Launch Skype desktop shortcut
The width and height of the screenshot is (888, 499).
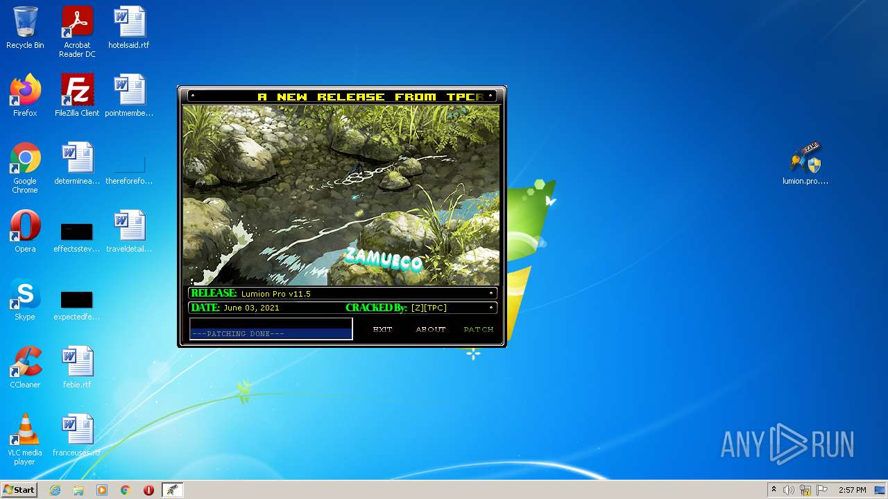tap(25, 299)
